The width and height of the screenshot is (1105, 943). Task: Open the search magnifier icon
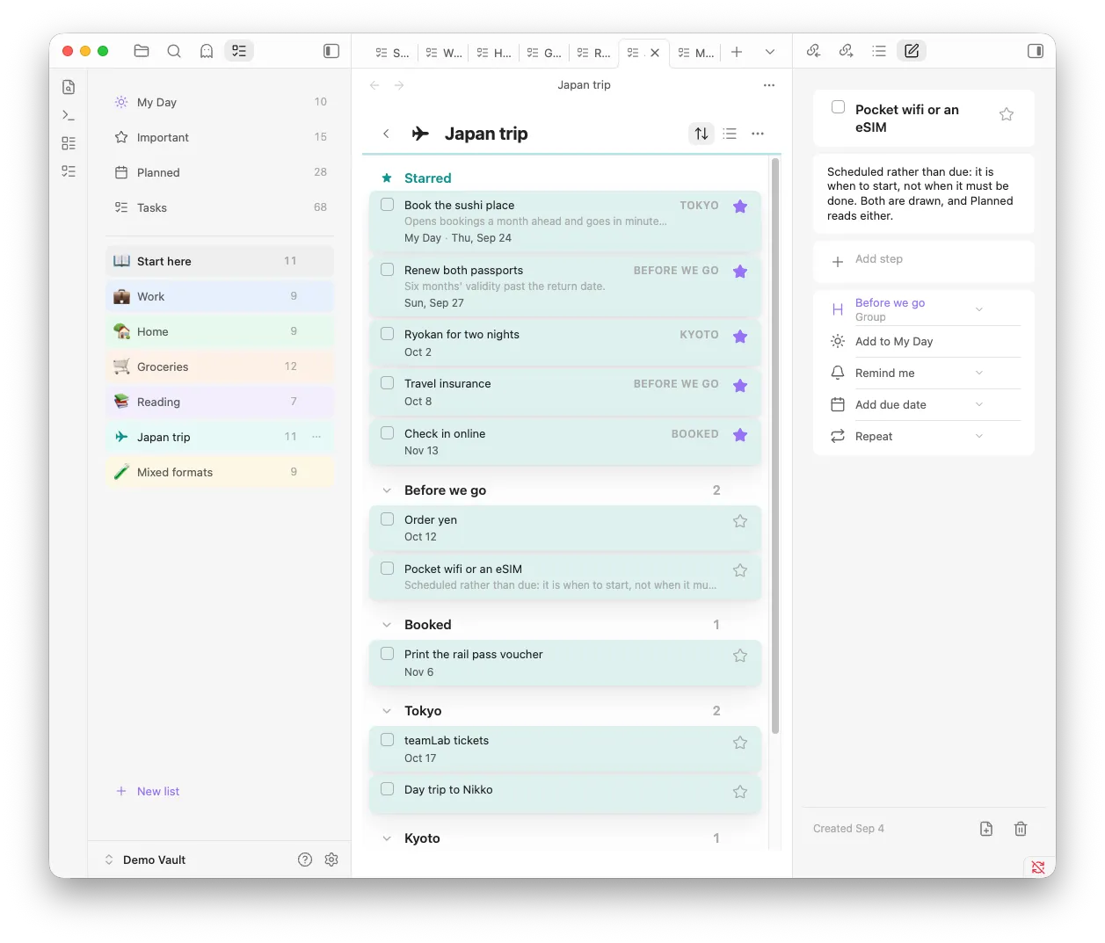(x=174, y=51)
